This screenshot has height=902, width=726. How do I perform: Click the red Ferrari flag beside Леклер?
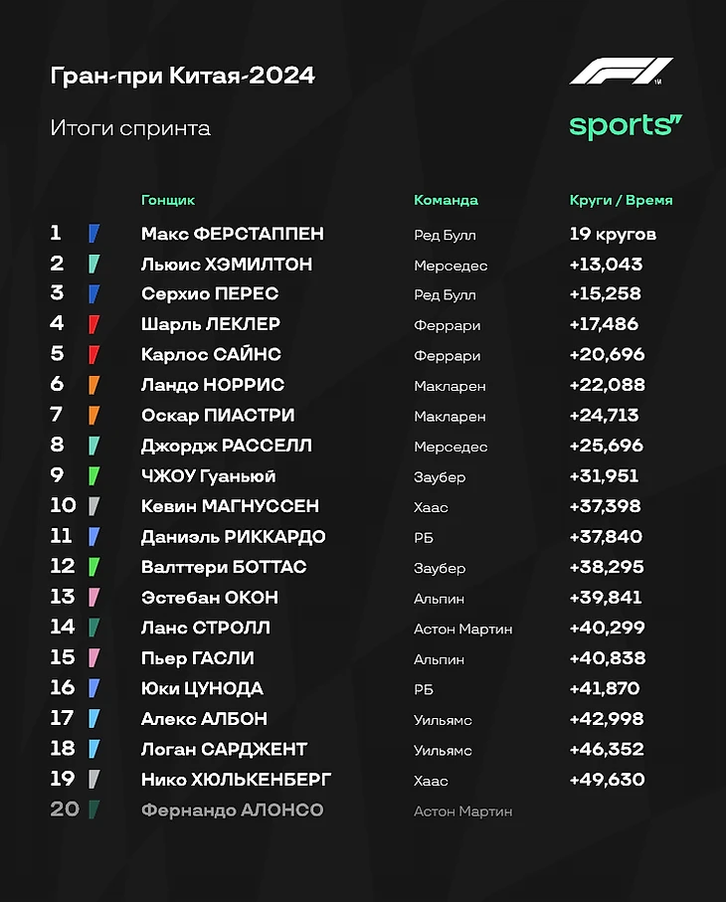(93, 324)
